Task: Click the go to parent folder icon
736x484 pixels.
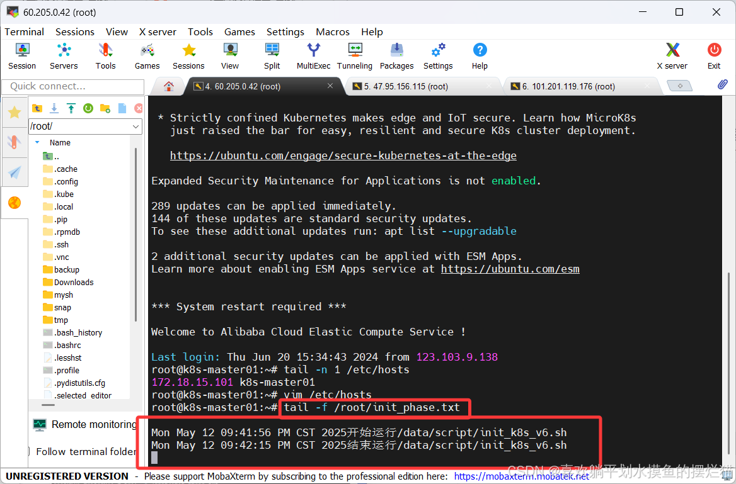Action: click(x=37, y=108)
